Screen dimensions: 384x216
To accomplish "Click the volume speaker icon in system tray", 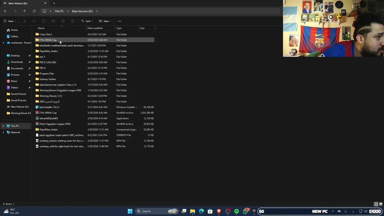I will click(x=365, y=211).
